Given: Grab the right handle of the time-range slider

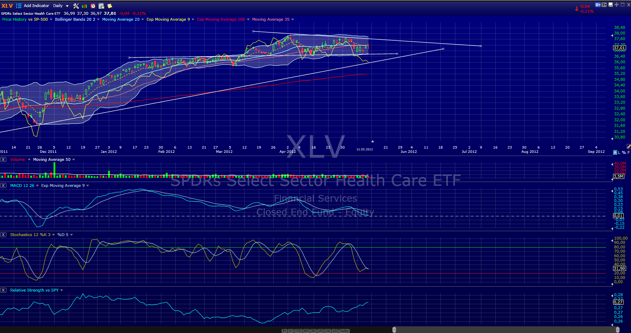Looking at the screenshot, I should [618, 330].
